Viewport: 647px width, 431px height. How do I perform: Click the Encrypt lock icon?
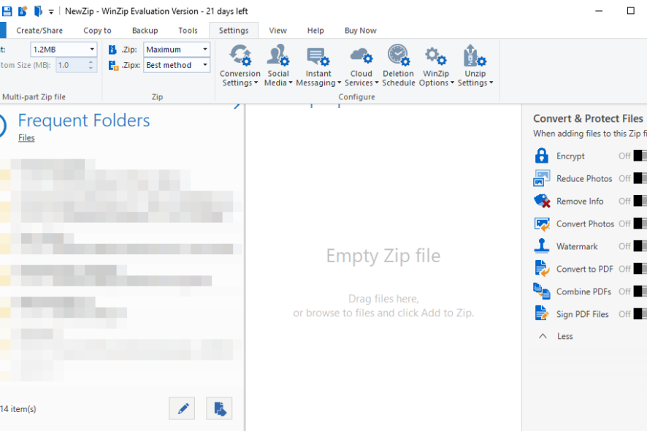(541, 156)
